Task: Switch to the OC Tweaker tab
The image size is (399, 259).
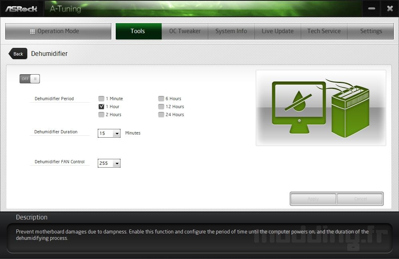Action: point(185,31)
